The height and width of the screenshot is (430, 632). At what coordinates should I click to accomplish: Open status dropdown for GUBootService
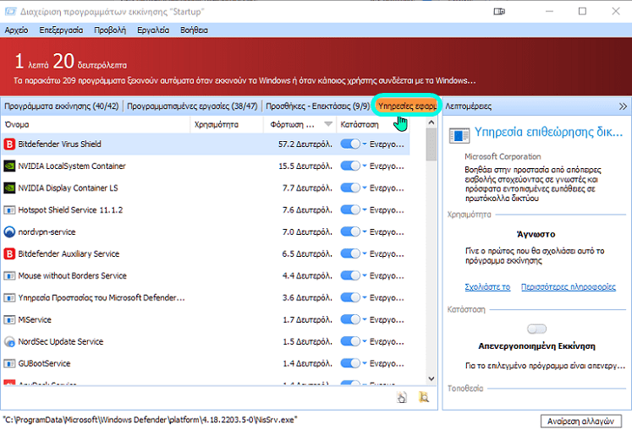tap(365, 363)
